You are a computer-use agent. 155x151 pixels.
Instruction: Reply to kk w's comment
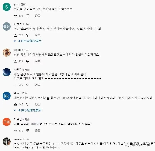(37, 104)
